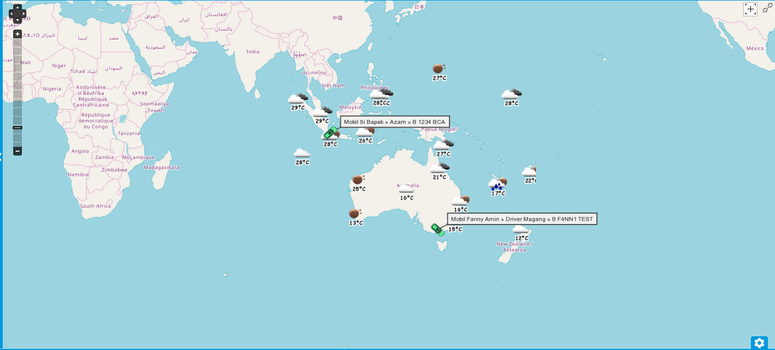Zoom out using the minus button
This screenshot has height=350, width=775.
[x=17, y=151]
